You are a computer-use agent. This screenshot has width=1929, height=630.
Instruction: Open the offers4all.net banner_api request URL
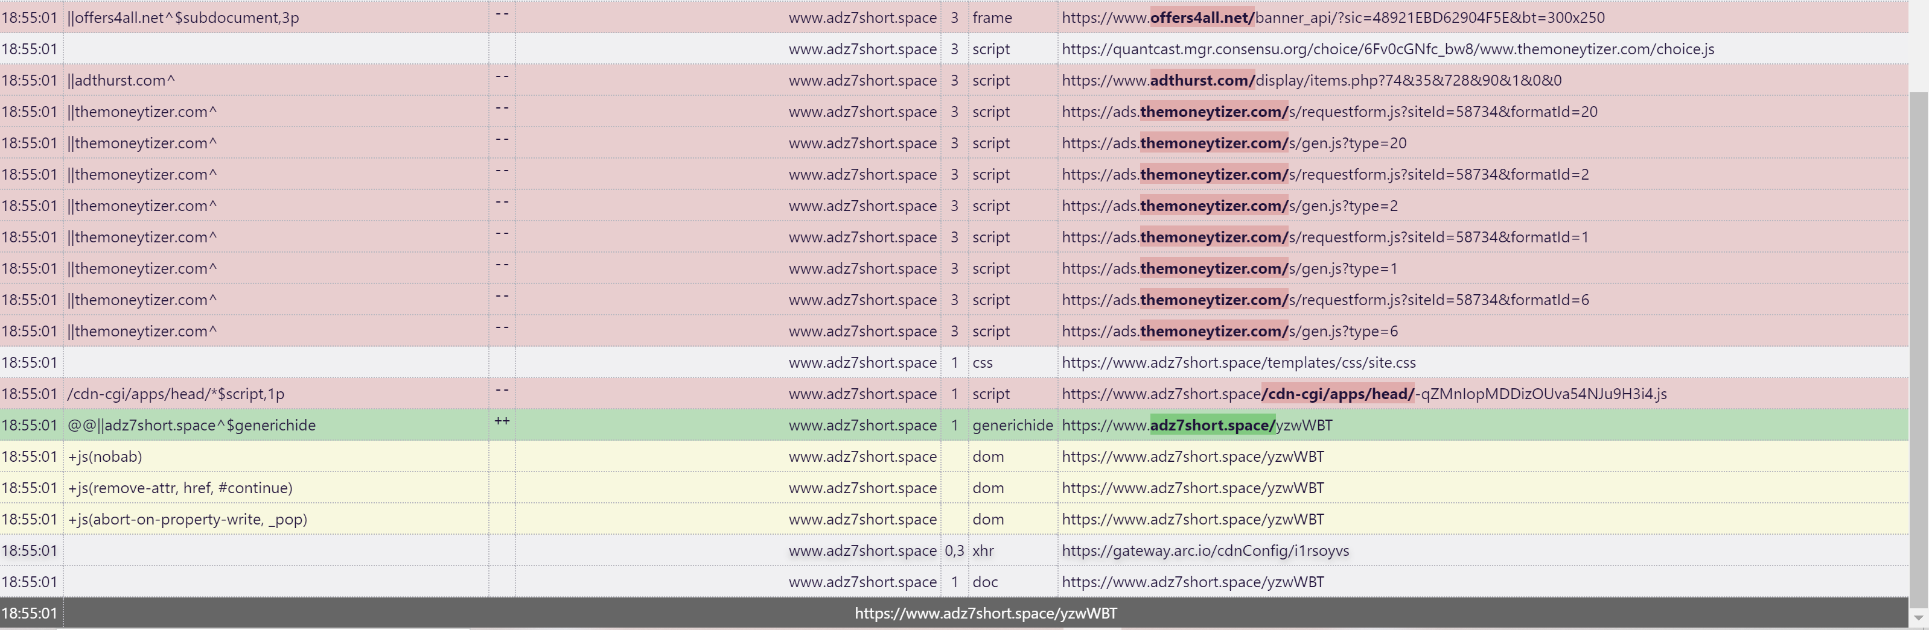click(x=1333, y=17)
